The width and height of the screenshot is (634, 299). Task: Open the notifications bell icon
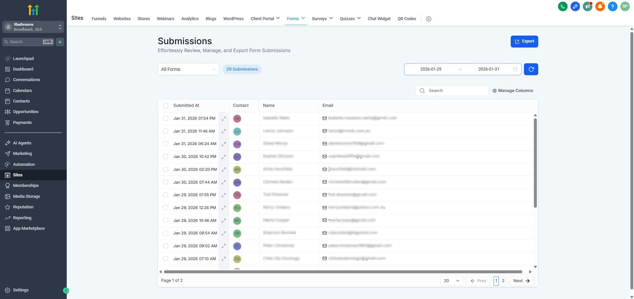pyautogui.click(x=600, y=6)
